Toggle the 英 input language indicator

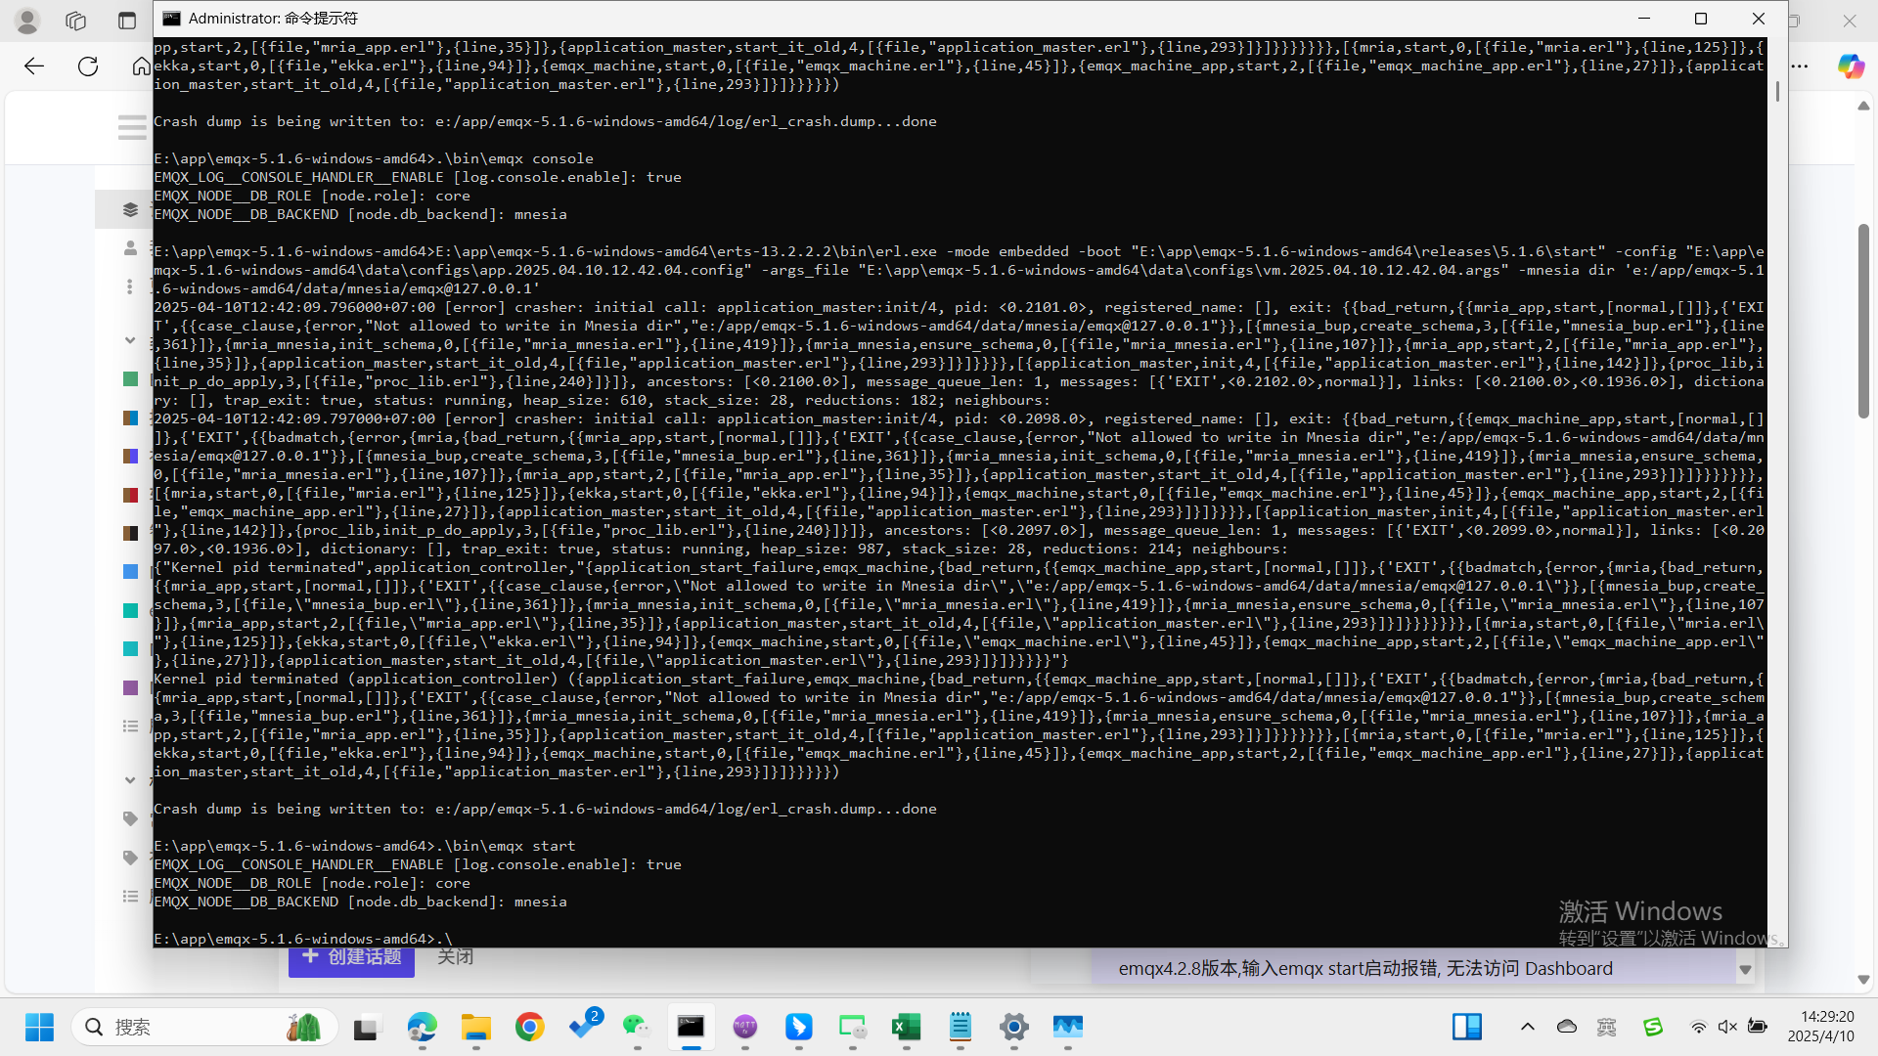pyautogui.click(x=1606, y=1027)
